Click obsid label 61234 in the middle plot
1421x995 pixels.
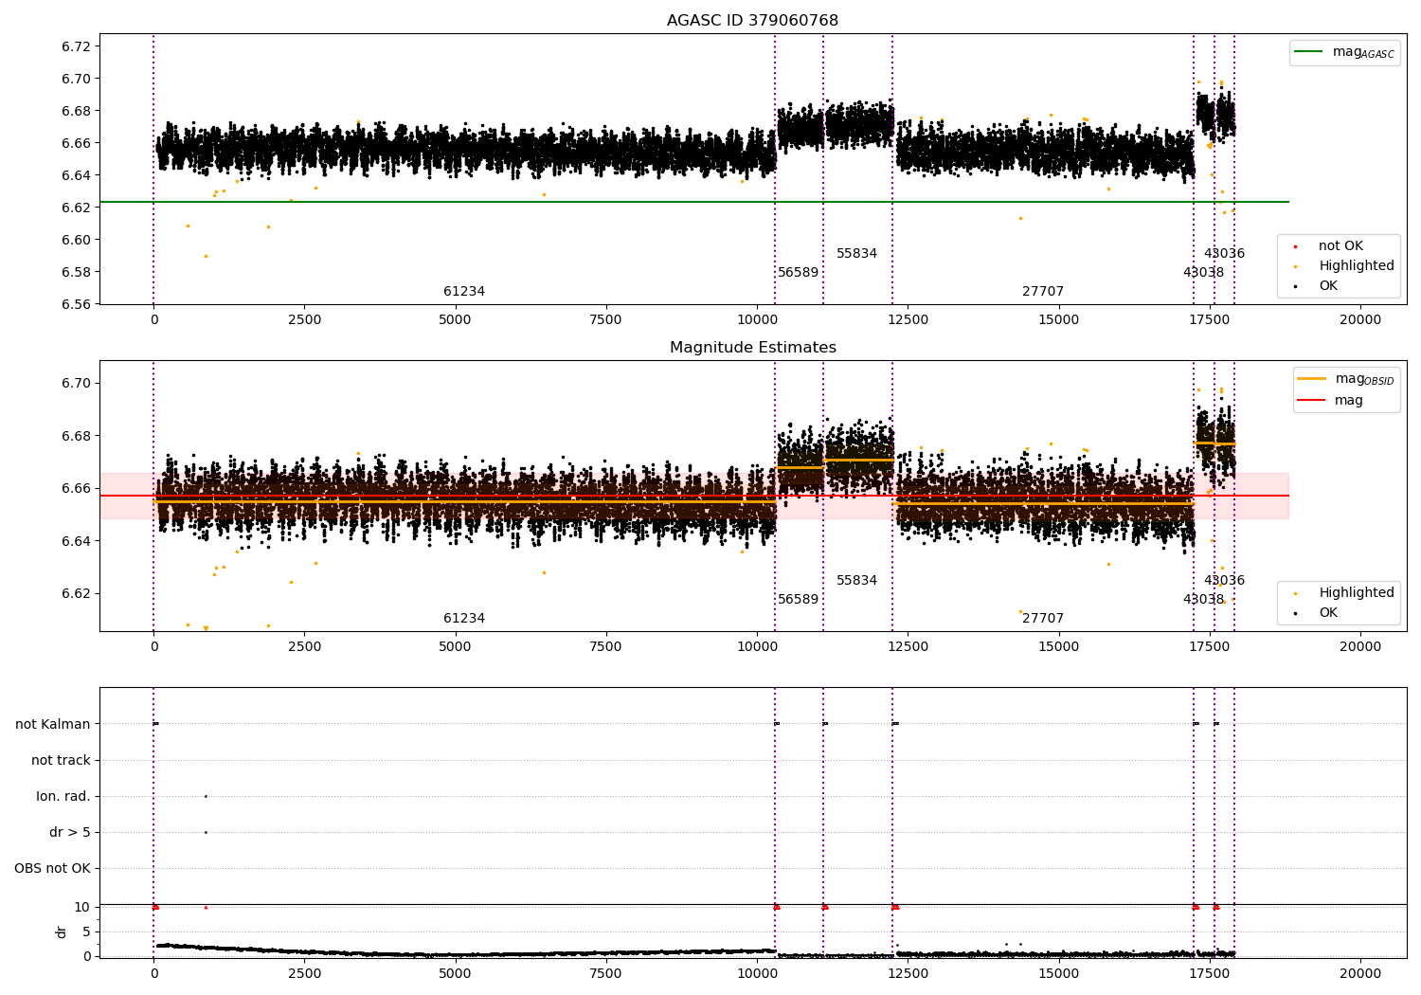pyautogui.click(x=464, y=619)
